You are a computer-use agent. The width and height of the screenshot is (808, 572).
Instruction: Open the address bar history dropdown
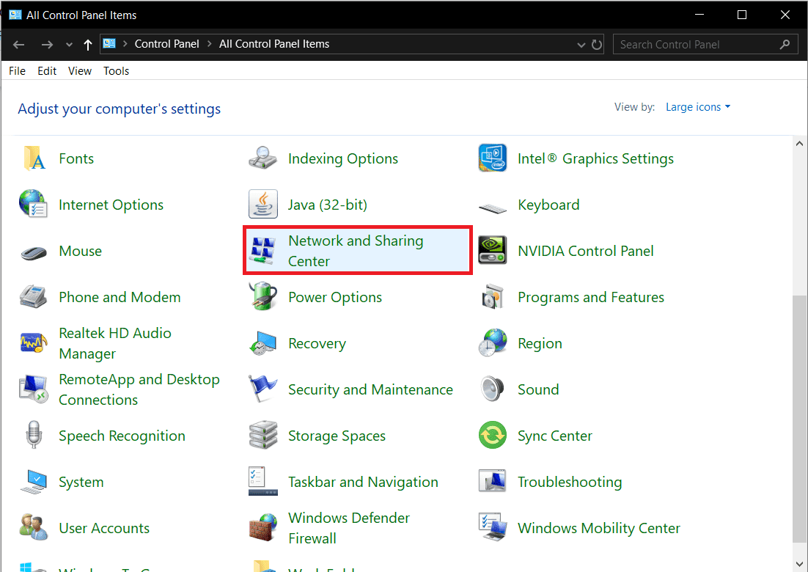(x=581, y=45)
